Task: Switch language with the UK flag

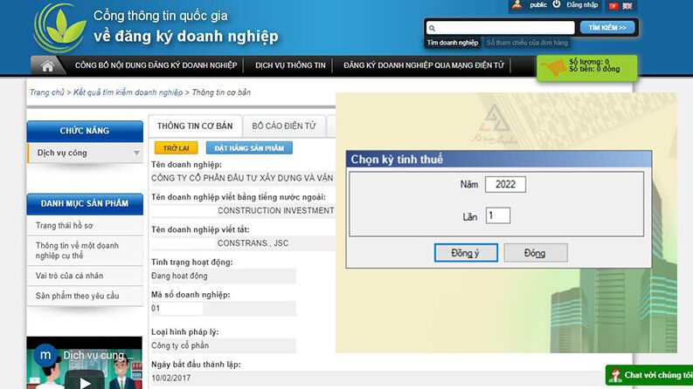Action: [627, 5]
